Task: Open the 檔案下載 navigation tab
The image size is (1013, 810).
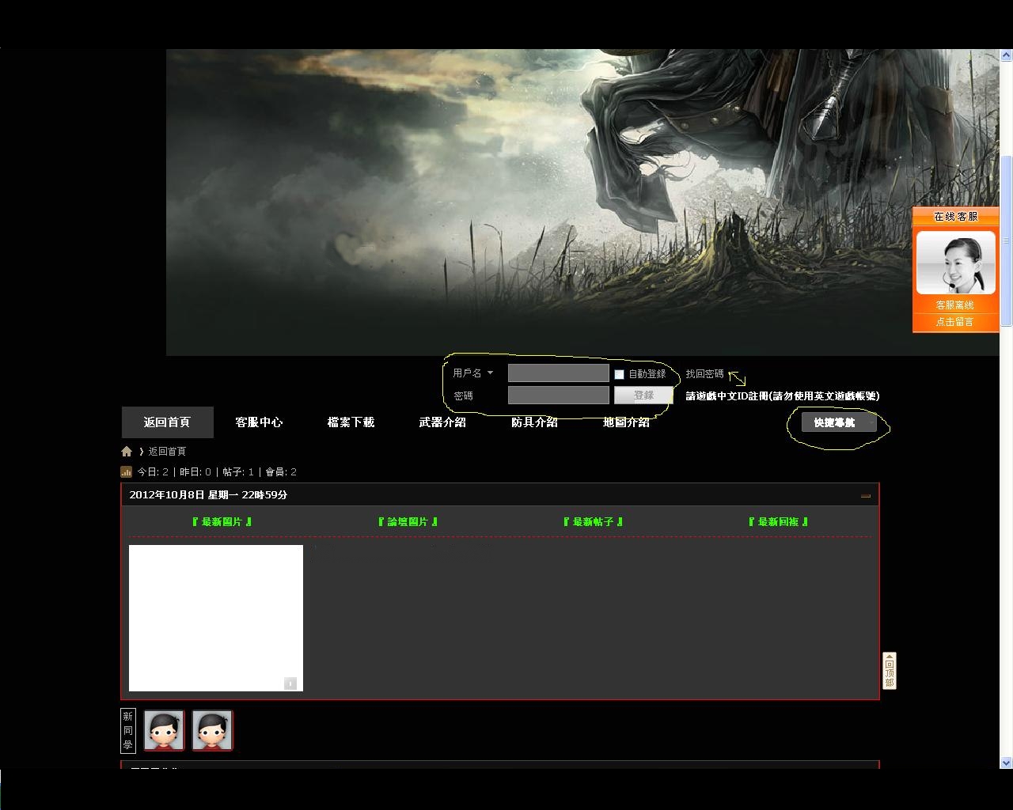Action: 351,422
